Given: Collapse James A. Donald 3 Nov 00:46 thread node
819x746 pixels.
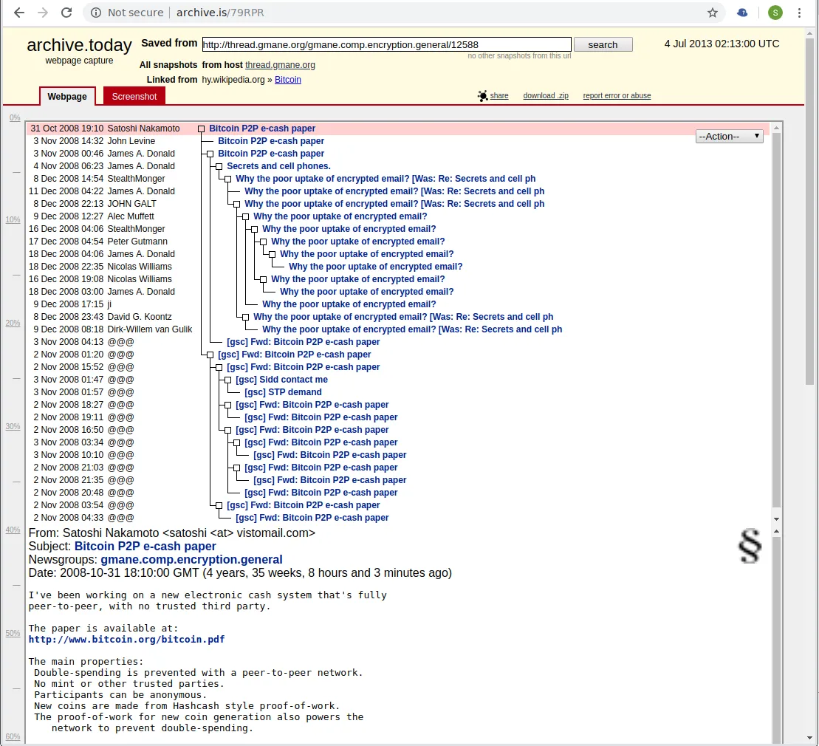Looking at the screenshot, I should 210,154.
